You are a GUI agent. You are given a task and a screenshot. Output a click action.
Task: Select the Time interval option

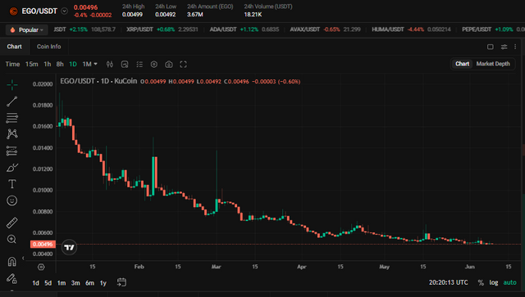pyautogui.click(x=12, y=64)
